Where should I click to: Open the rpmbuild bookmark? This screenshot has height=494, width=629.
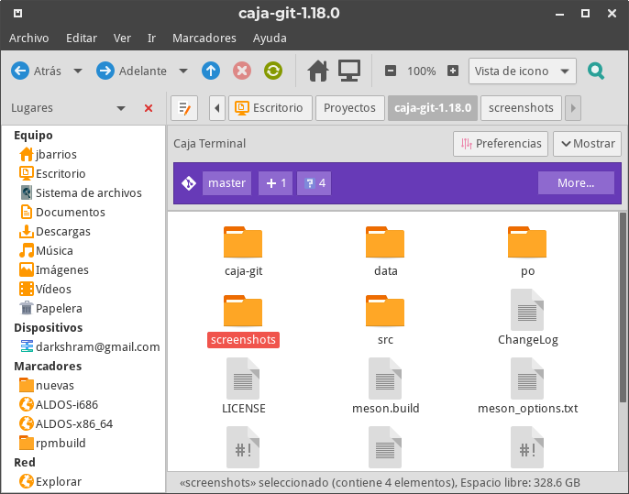pos(83,443)
